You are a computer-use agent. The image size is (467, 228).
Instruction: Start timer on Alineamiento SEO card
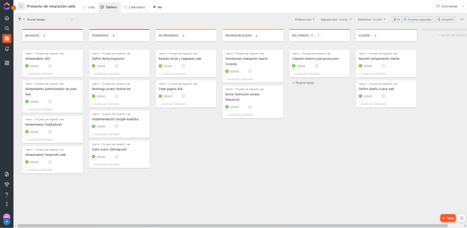tap(27, 66)
